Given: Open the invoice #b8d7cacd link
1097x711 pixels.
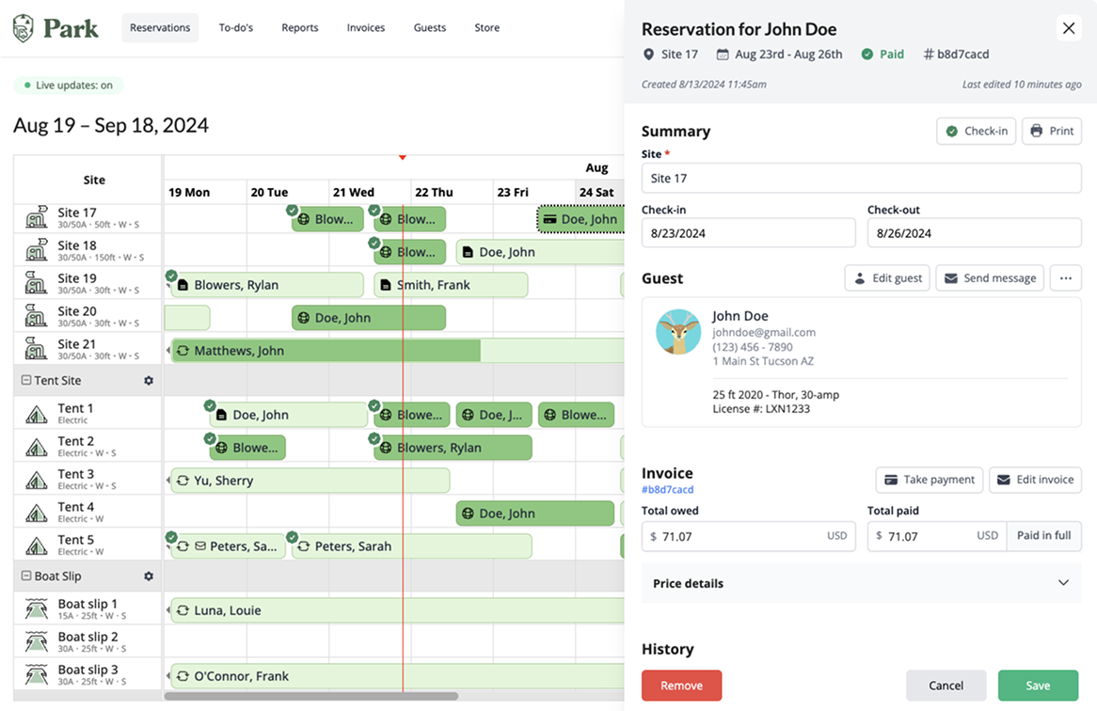Looking at the screenshot, I should [x=667, y=490].
